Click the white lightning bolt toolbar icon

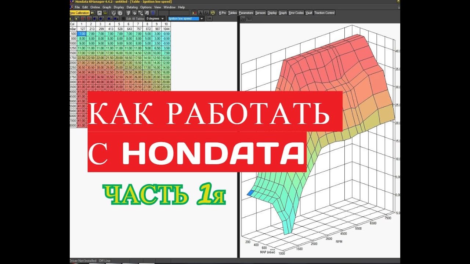tap(129, 13)
